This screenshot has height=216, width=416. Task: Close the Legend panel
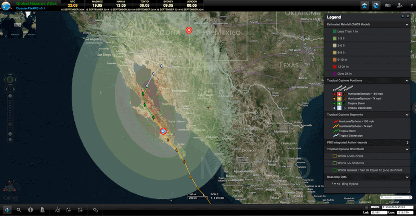(x=408, y=17)
